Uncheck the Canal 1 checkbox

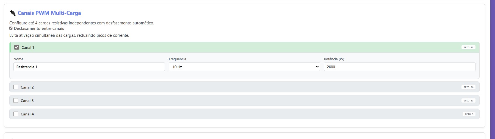pos(17,47)
